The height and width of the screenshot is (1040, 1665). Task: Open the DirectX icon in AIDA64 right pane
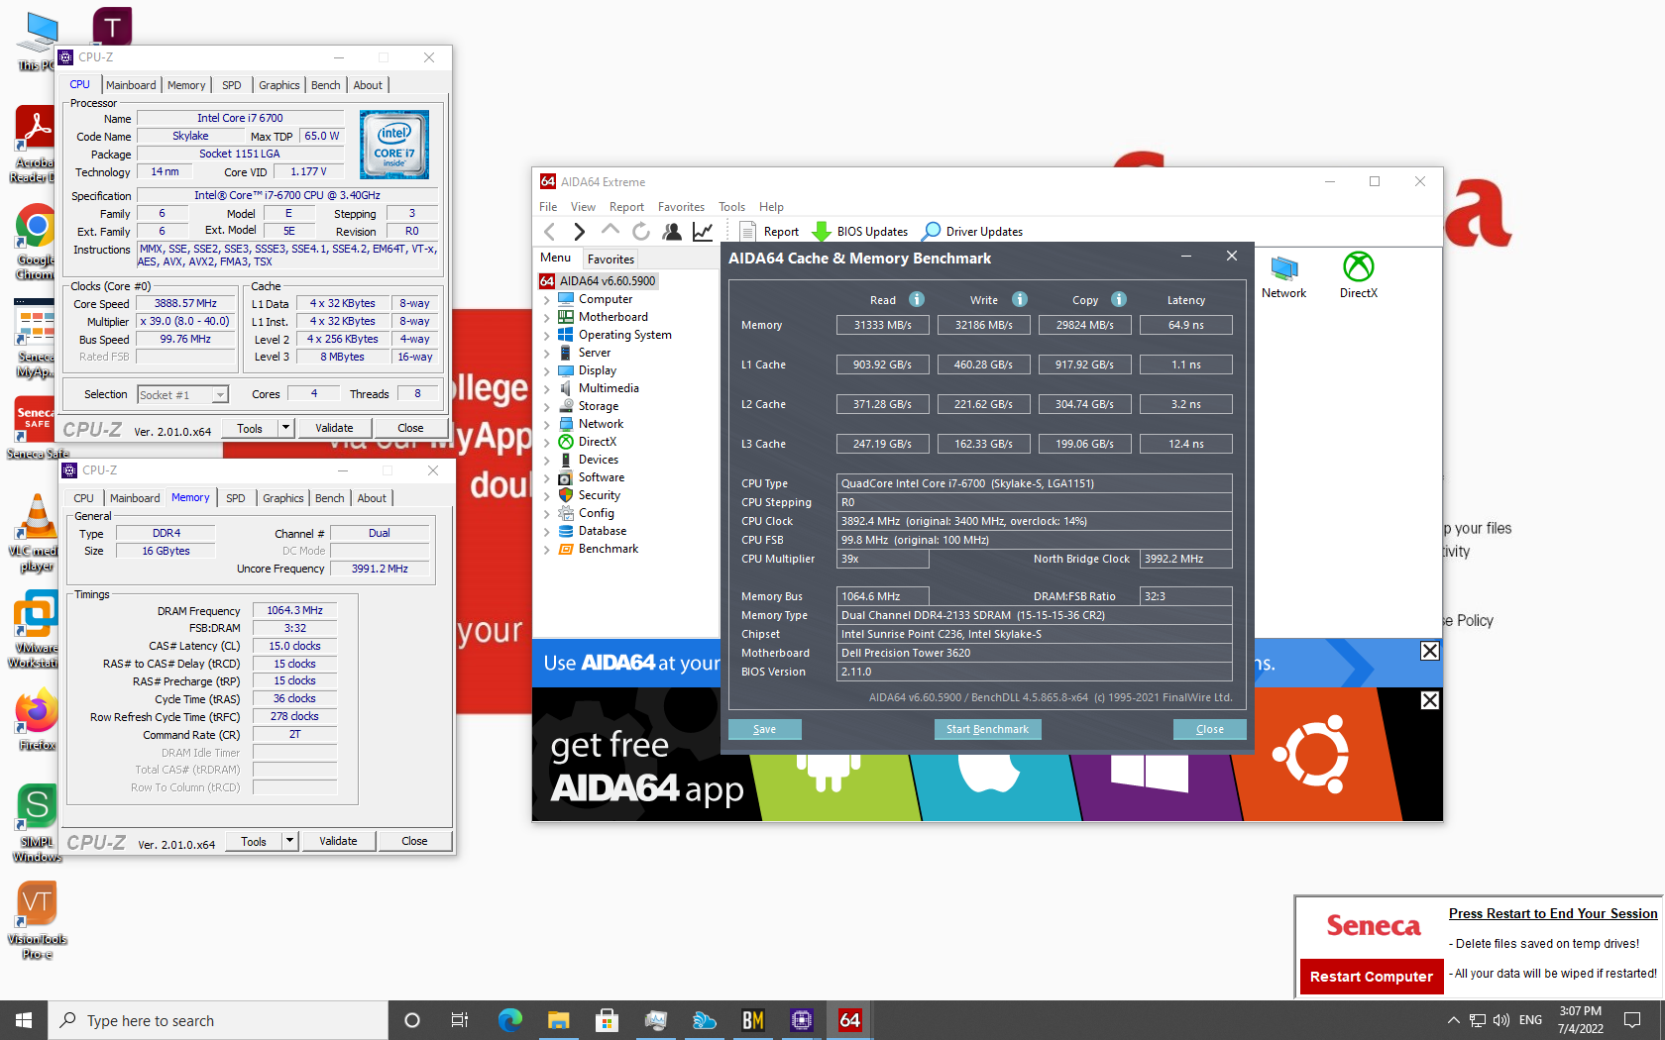(1359, 276)
